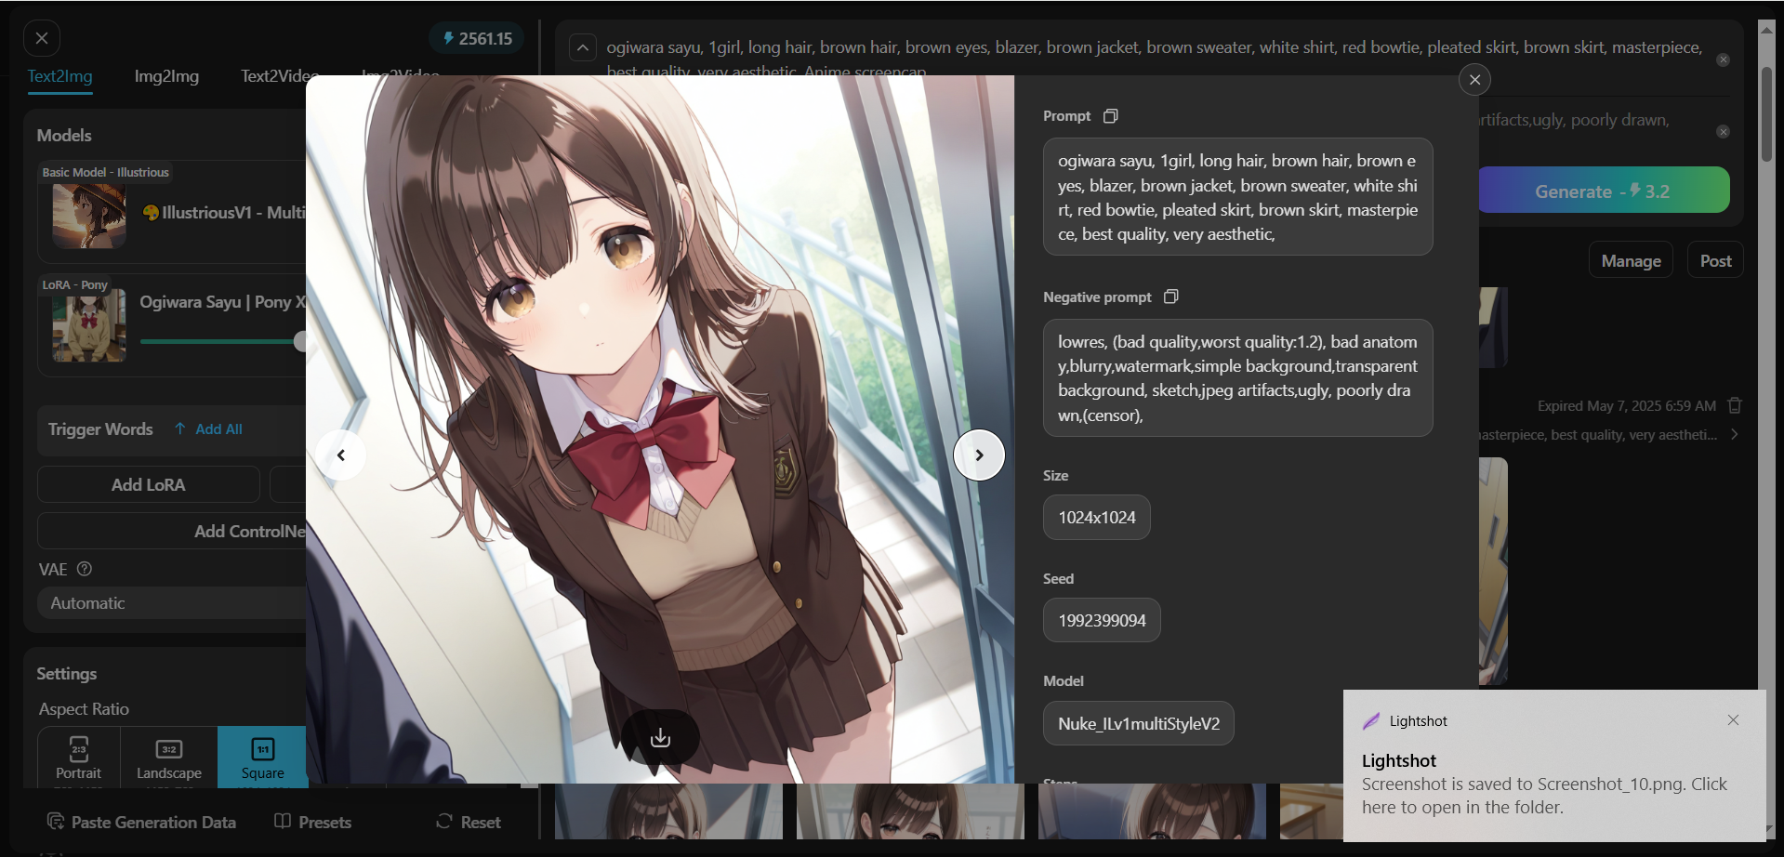The image size is (1784, 857).
Task: Open the VAE Automatic dropdown
Action: coord(172,603)
